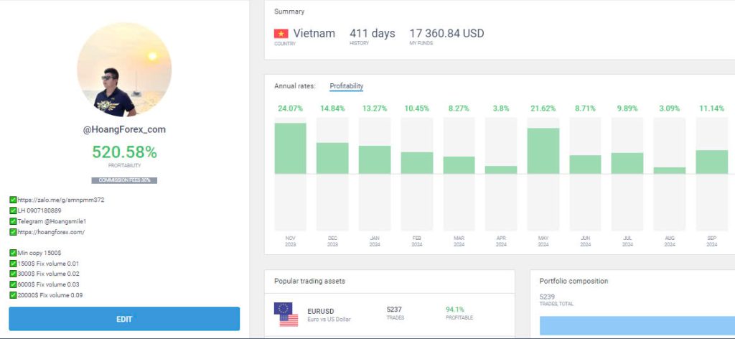Image resolution: width=735 pixels, height=339 pixels.
Task: Click the 411 days history value
Action: click(x=373, y=33)
